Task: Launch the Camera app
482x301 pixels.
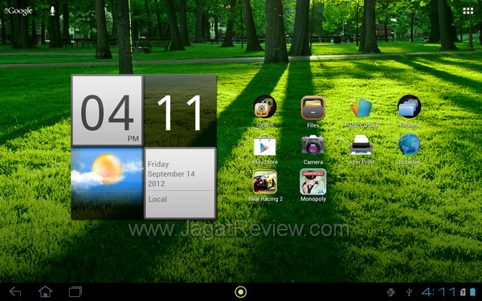Action: (313, 145)
